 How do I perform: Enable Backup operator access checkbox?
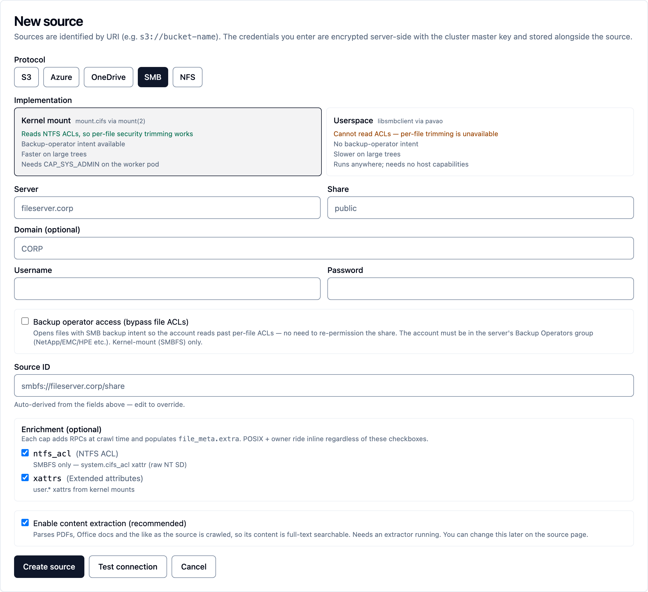(25, 321)
